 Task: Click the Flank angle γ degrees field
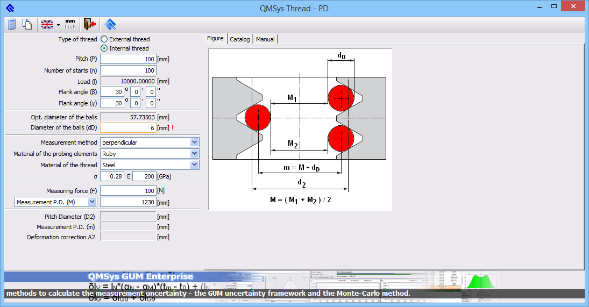pyautogui.click(x=112, y=103)
